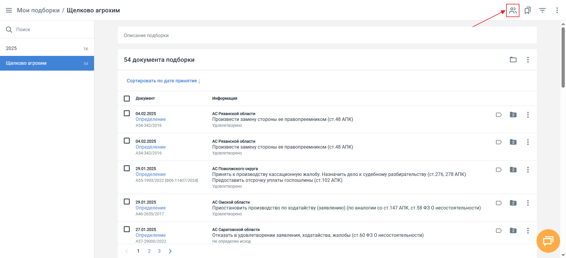Click folder badge for А57-29000/2022 row
The image size is (566, 258).
[513, 231]
